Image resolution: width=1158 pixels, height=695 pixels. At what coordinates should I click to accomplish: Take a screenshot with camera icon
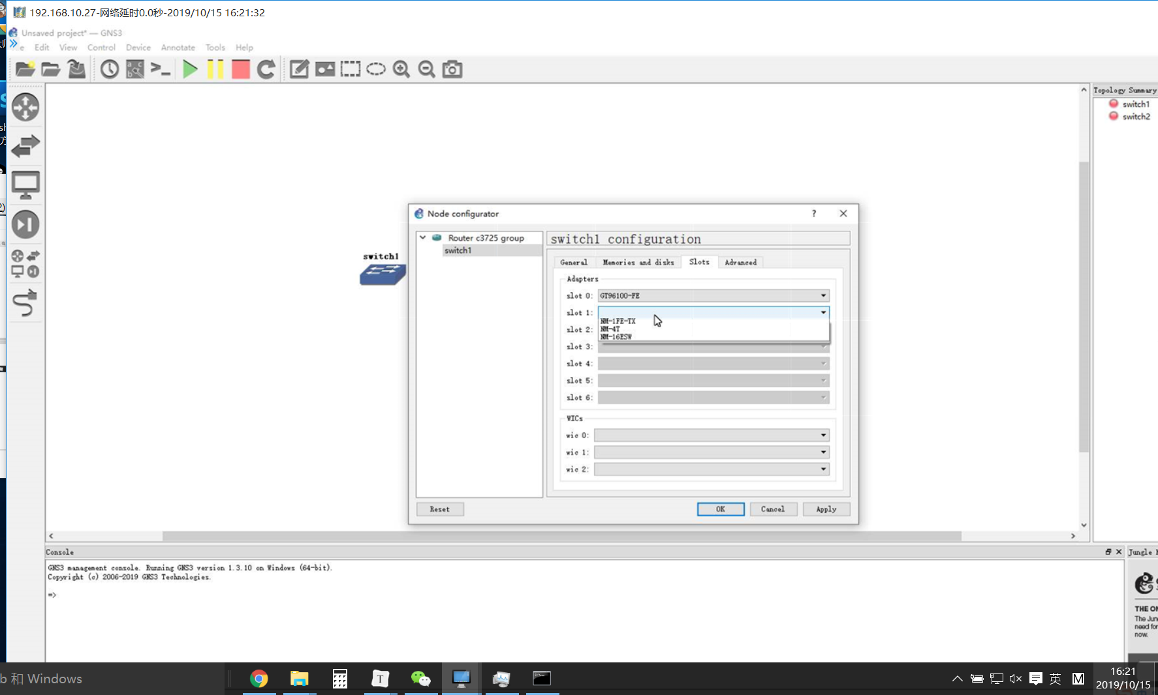(x=452, y=69)
